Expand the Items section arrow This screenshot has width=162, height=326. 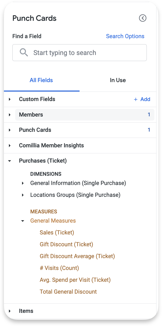pos(10,311)
